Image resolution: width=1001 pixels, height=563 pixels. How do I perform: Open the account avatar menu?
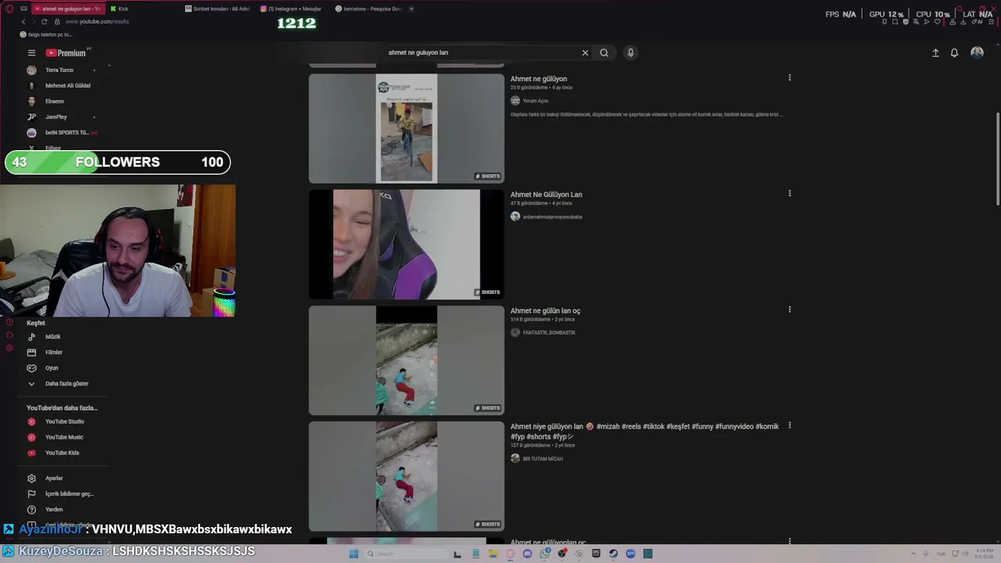(977, 52)
